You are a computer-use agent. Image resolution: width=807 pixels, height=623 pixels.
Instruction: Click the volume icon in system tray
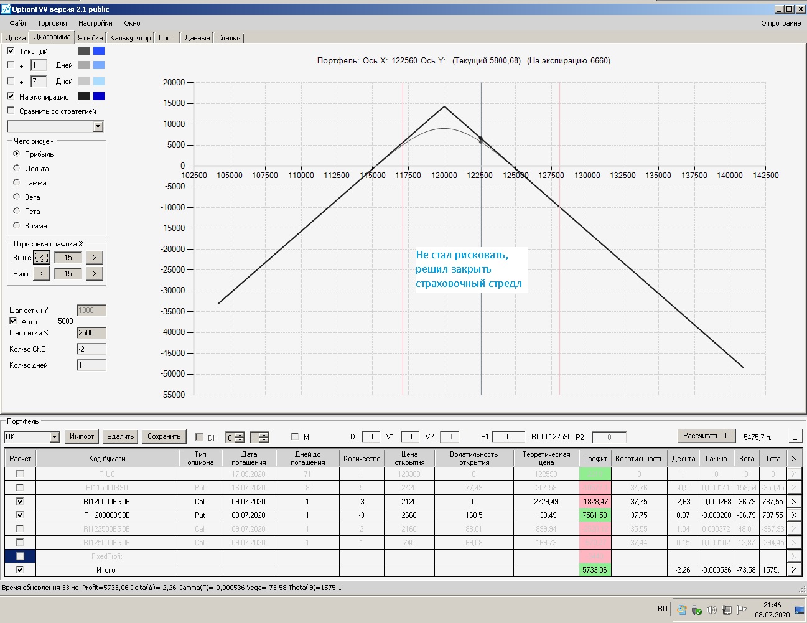tap(711, 610)
